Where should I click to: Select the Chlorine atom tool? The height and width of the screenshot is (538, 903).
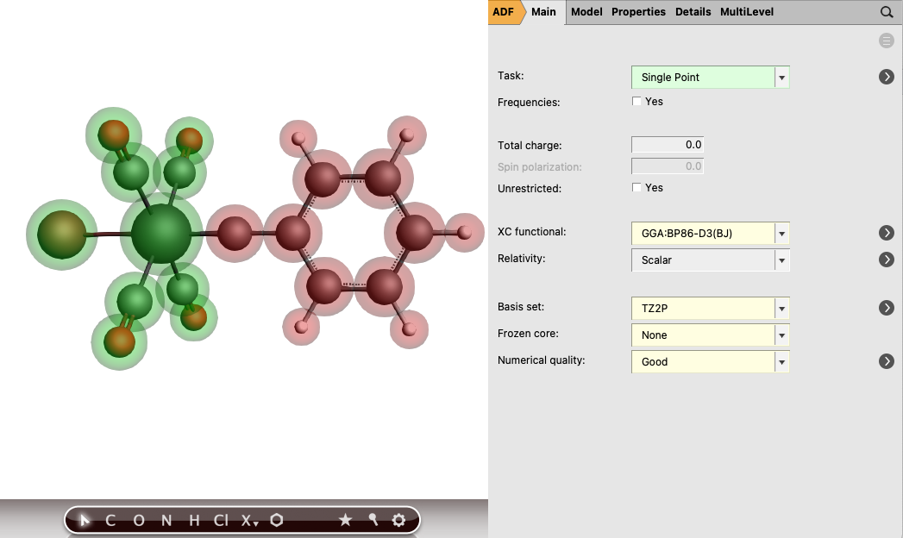pyautogui.click(x=221, y=520)
